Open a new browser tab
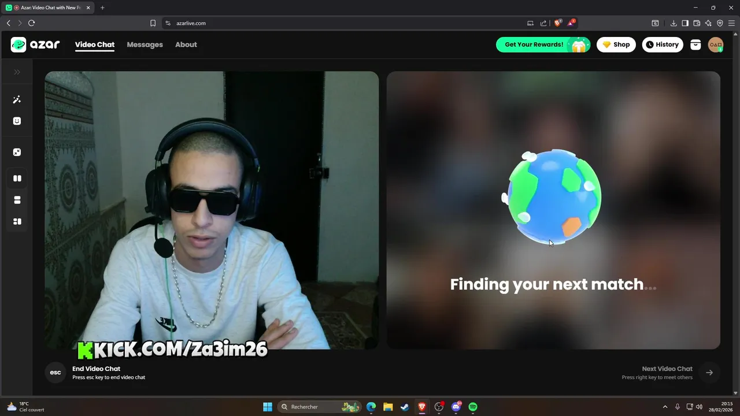740x416 pixels. (x=102, y=8)
